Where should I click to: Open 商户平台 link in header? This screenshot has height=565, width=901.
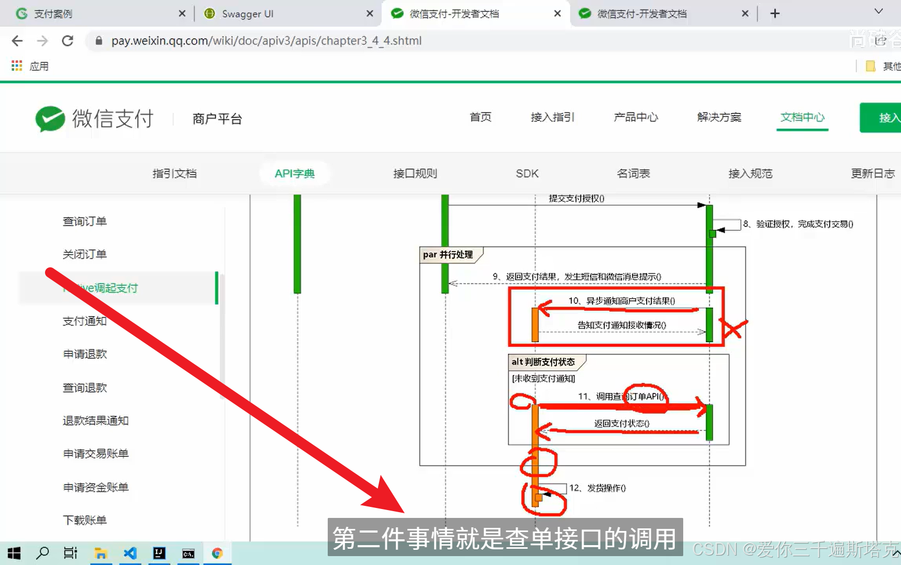coord(217,119)
